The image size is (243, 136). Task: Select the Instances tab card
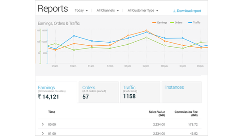(x=182, y=92)
